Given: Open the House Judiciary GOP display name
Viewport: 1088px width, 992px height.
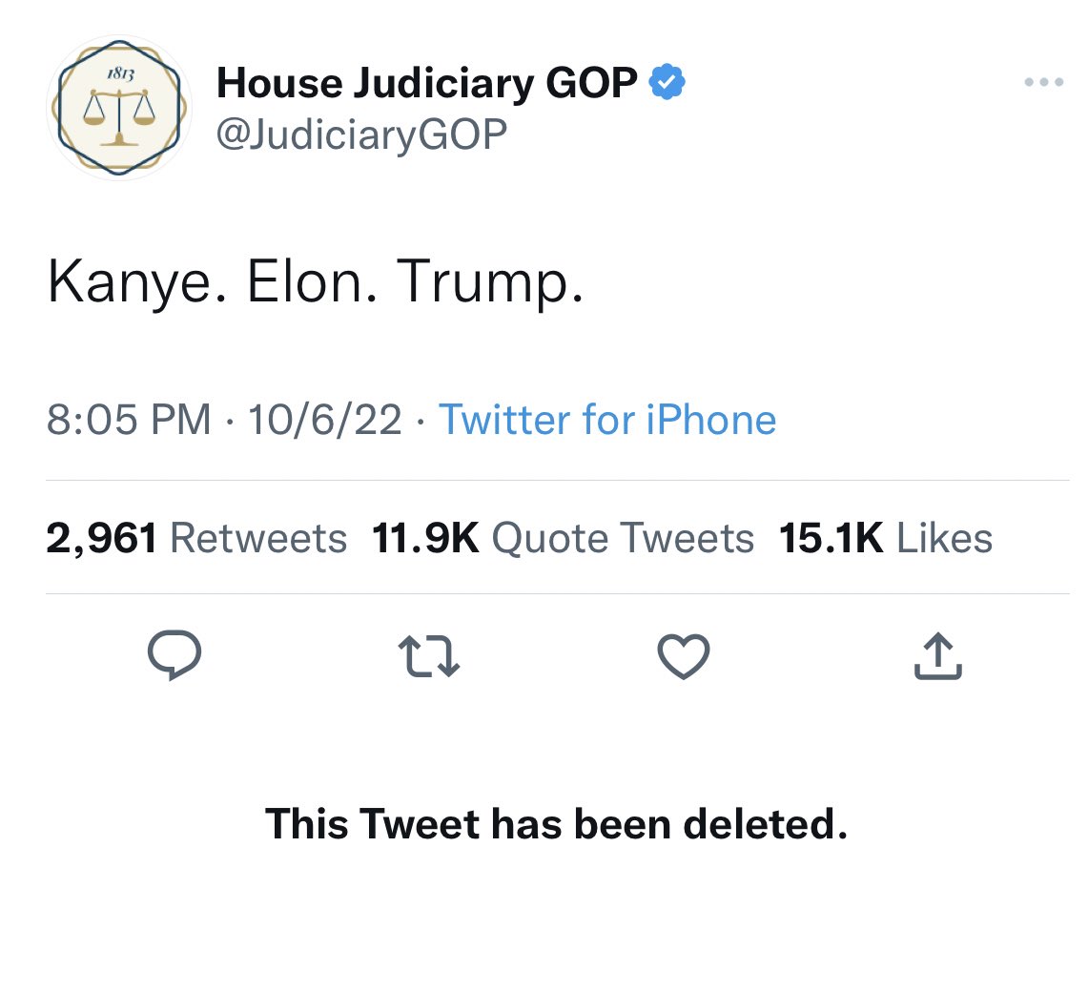Looking at the screenshot, I should (x=426, y=84).
